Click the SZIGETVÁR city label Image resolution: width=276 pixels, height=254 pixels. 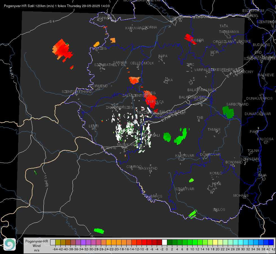pyautogui.click(x=184, y=189)
